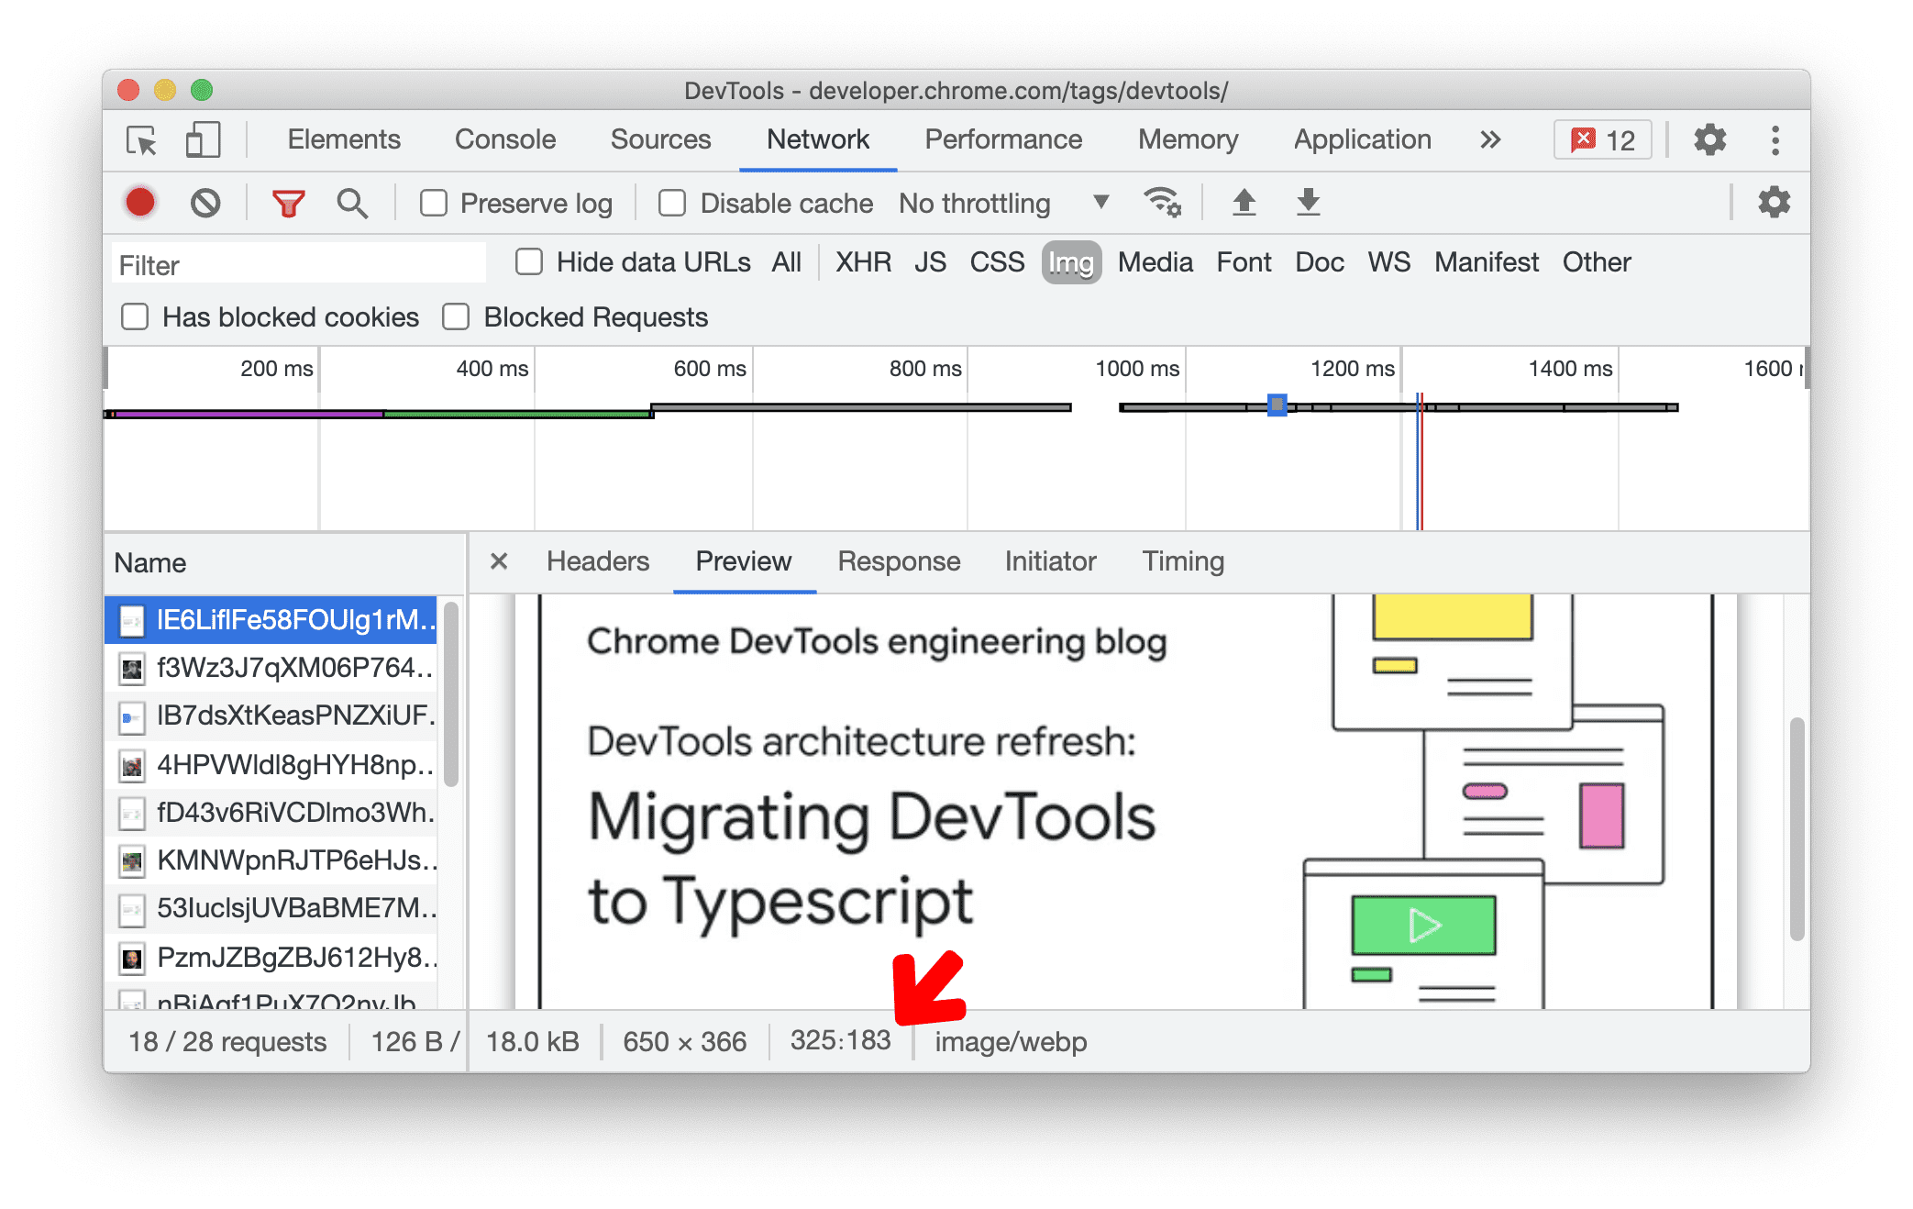Click the DevTools settings gear icon
The width and height of the screenshot is (1913, 1209).
1706,139
